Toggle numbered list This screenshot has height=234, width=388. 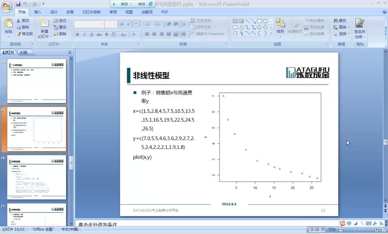157,24
